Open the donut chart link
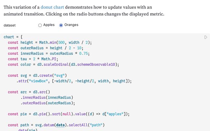 [52, 7]
